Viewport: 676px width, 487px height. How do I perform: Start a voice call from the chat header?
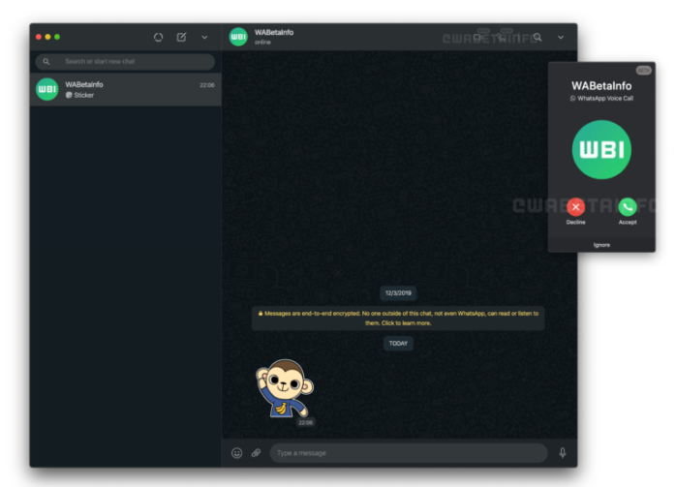coord(501,38)
